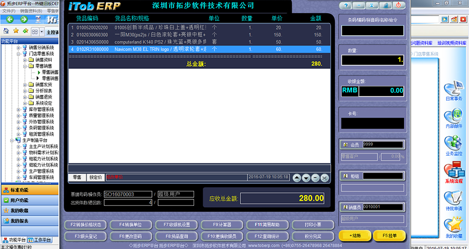Image resolution: width=469 pixels, height=249 pixels.
Task: Expand the 库存管理系统 tree node
Action: (18, 109)
